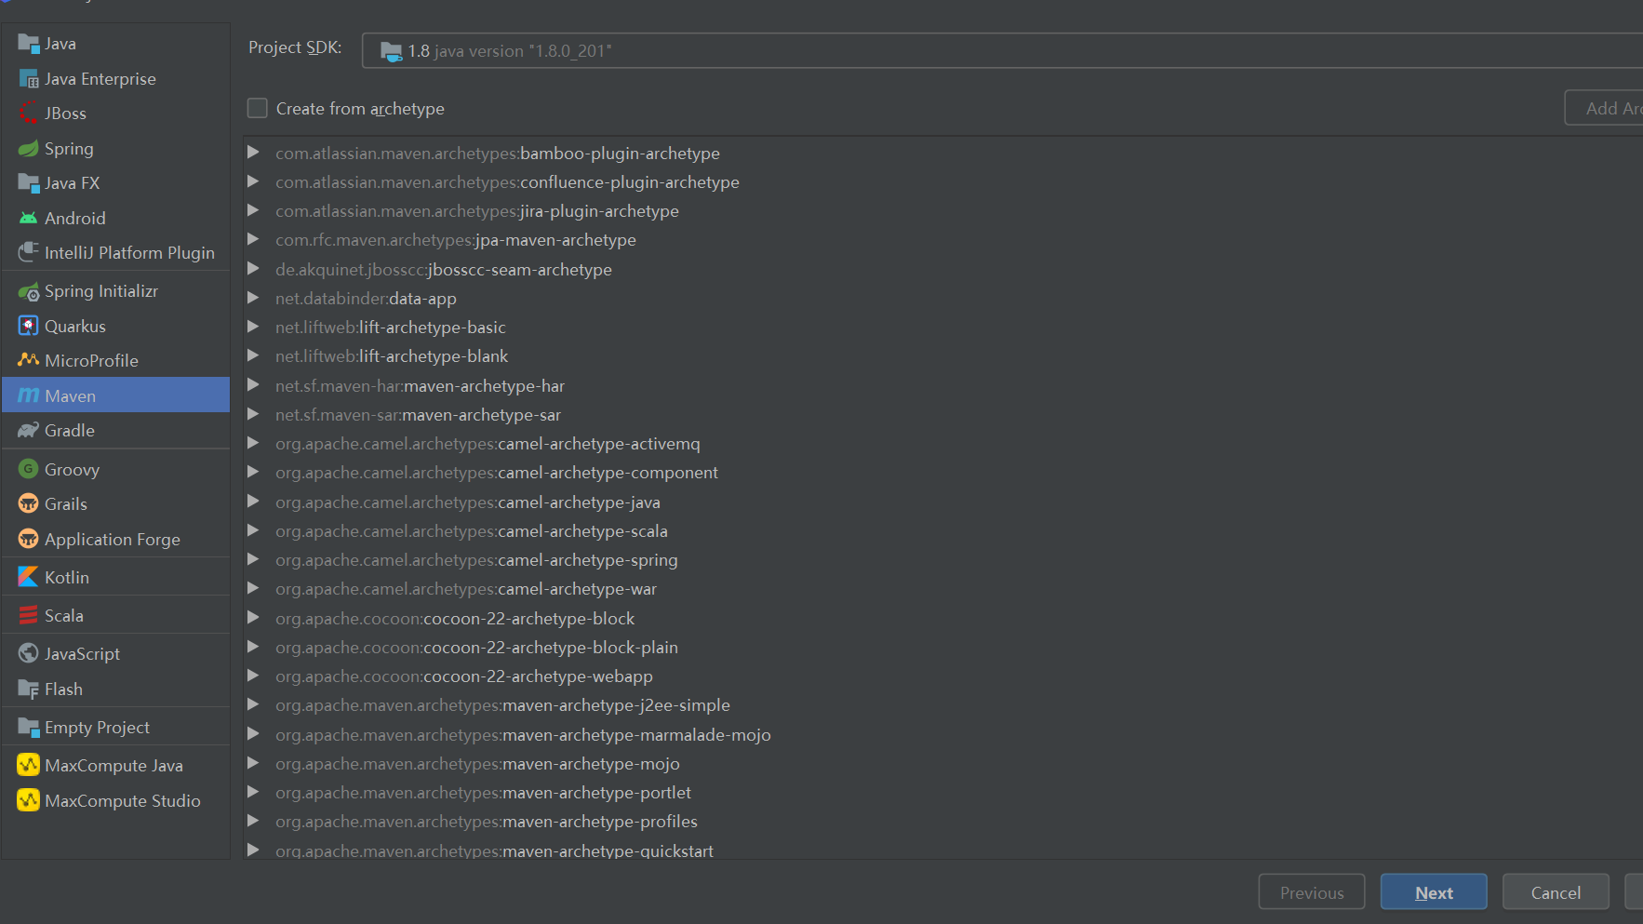The image size is (1643, 924).
Task: Choose the JBoss project type
Action: click(64, 113)
